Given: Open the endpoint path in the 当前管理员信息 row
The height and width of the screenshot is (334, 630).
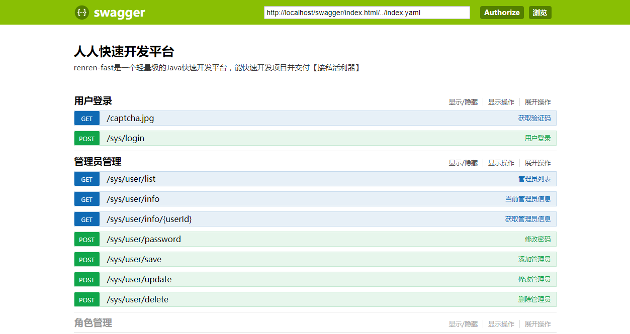Looking at the screenshot, I should 133,199.
